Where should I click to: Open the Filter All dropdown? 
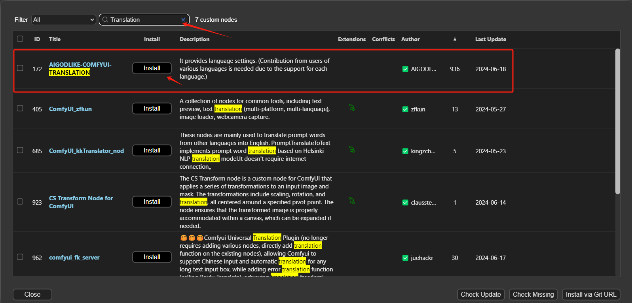64,20
